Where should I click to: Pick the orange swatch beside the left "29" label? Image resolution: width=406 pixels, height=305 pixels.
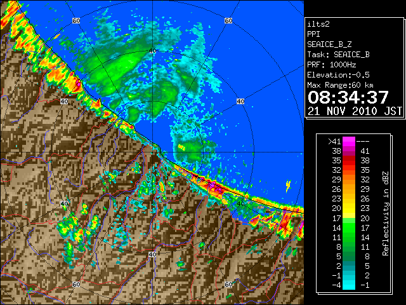(349, 180)
